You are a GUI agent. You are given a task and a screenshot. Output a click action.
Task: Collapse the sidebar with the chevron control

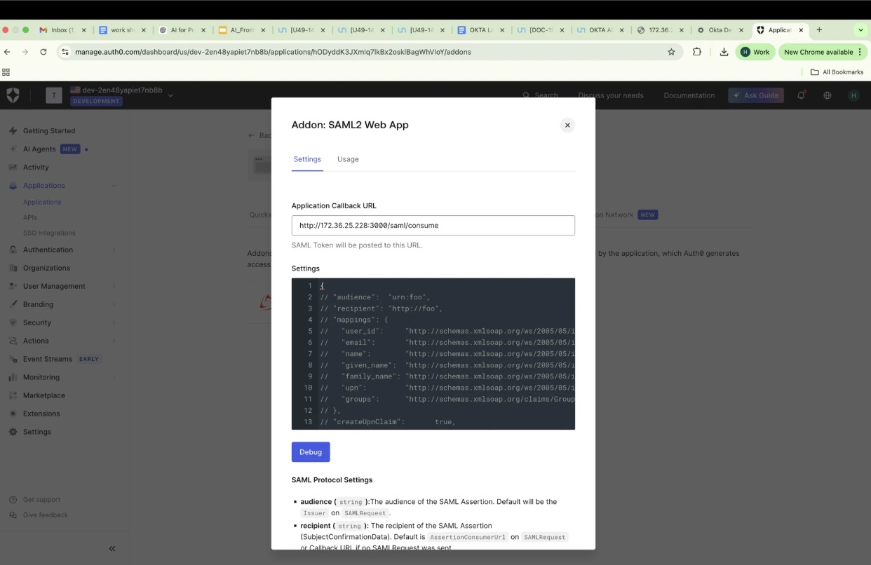[112, 548]
